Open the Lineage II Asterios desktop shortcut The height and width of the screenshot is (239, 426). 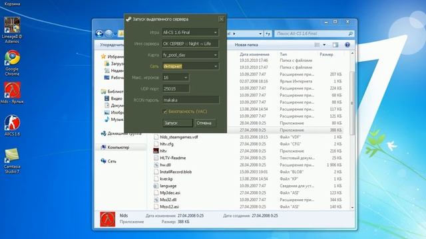[x=12, y=30]
